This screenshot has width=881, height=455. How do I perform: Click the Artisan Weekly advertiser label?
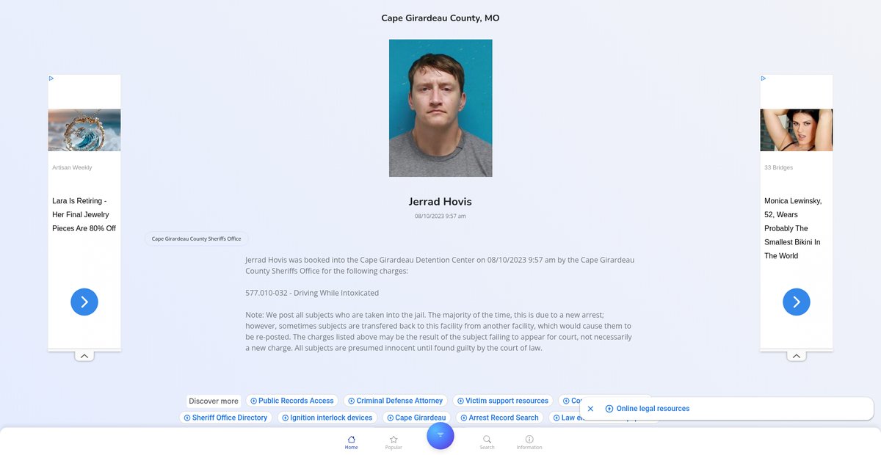(72, 167)
